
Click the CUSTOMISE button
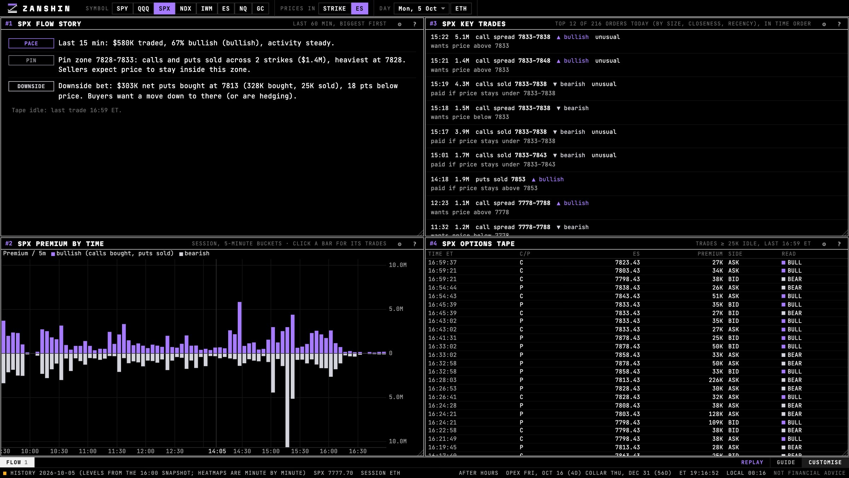pos(825,462)
